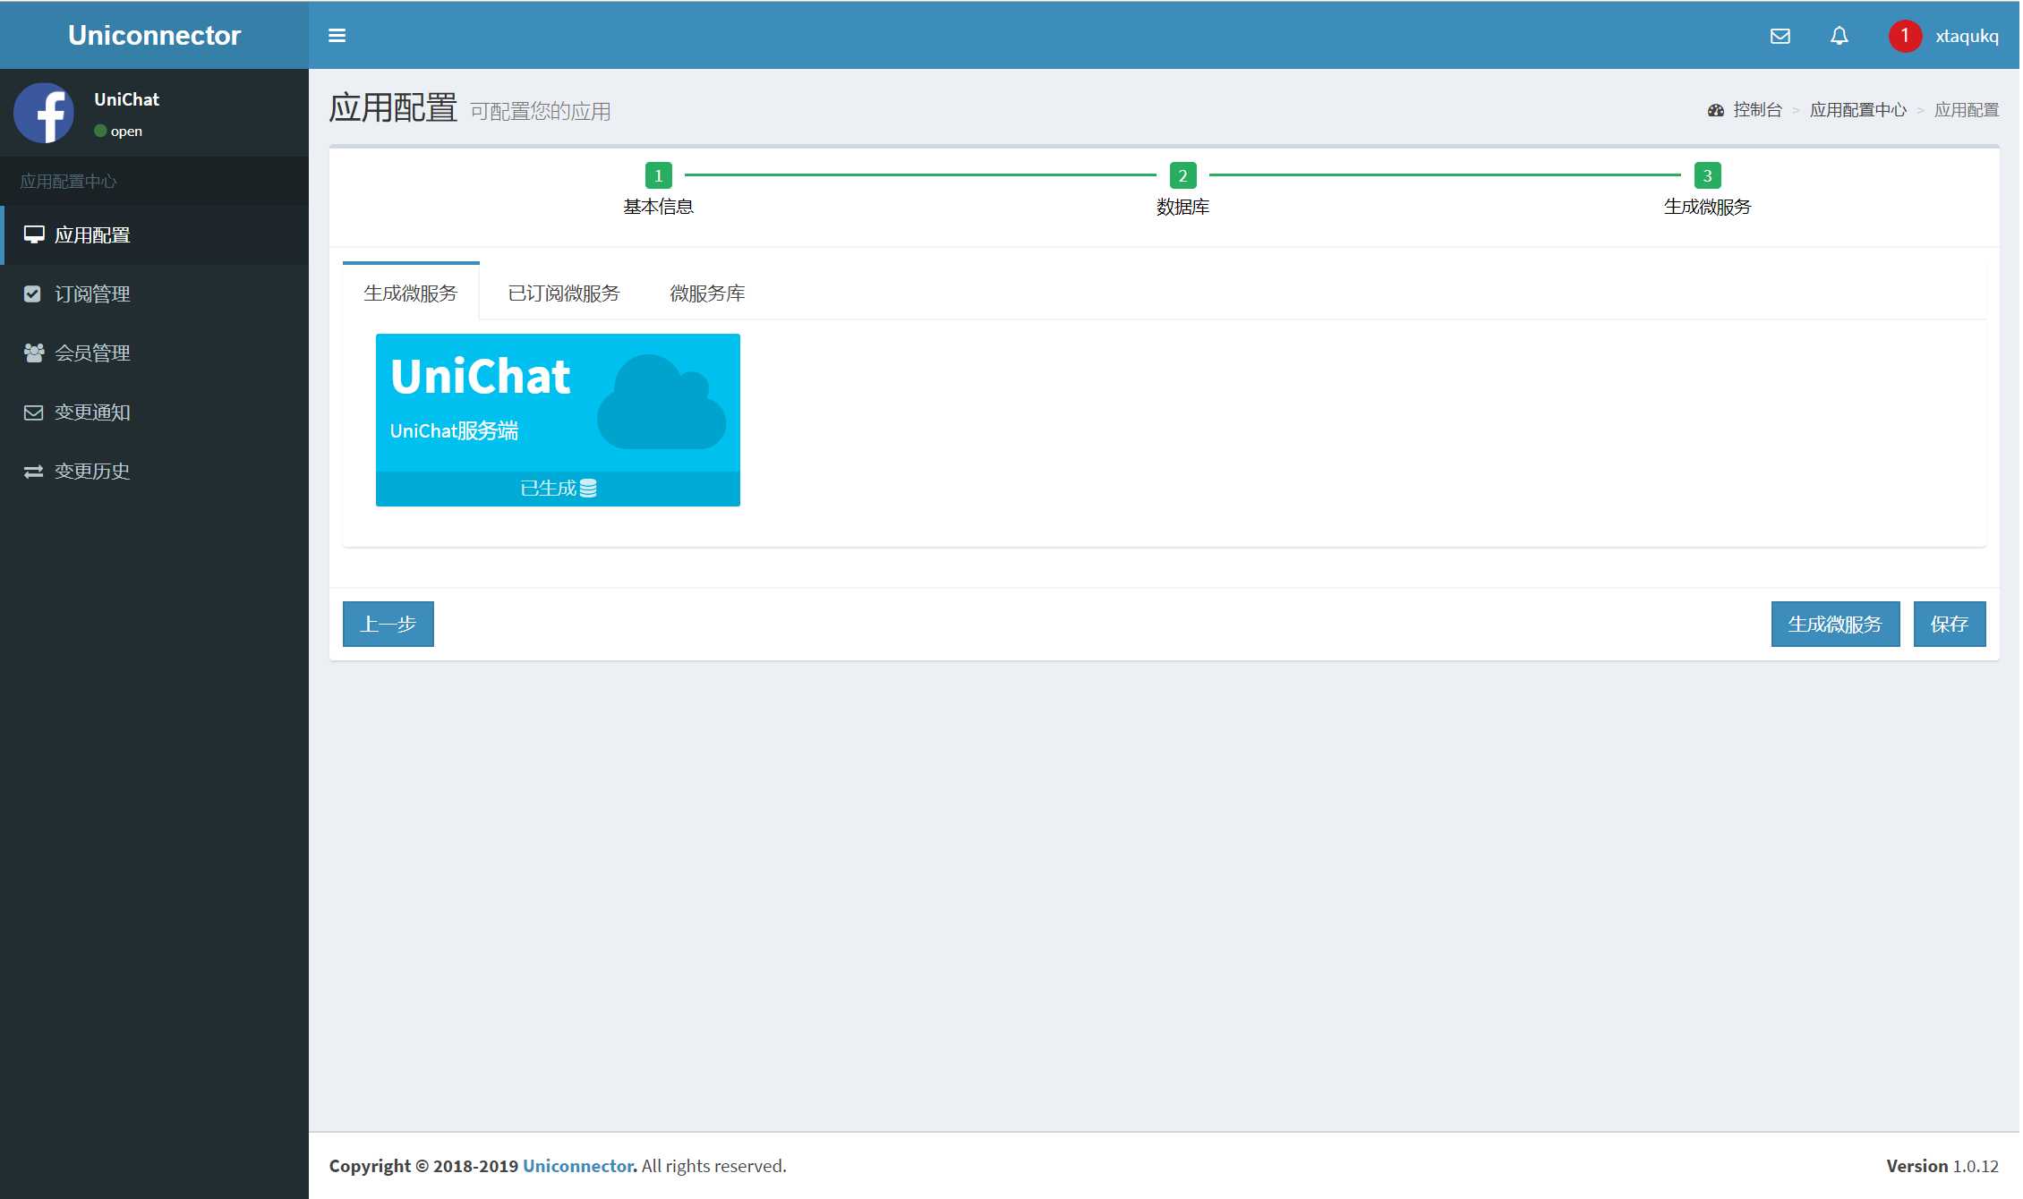Click the 可配置您的应用 page subtitle
Viewport: 2023px width, 1199px height.
(x=541, y=111)
